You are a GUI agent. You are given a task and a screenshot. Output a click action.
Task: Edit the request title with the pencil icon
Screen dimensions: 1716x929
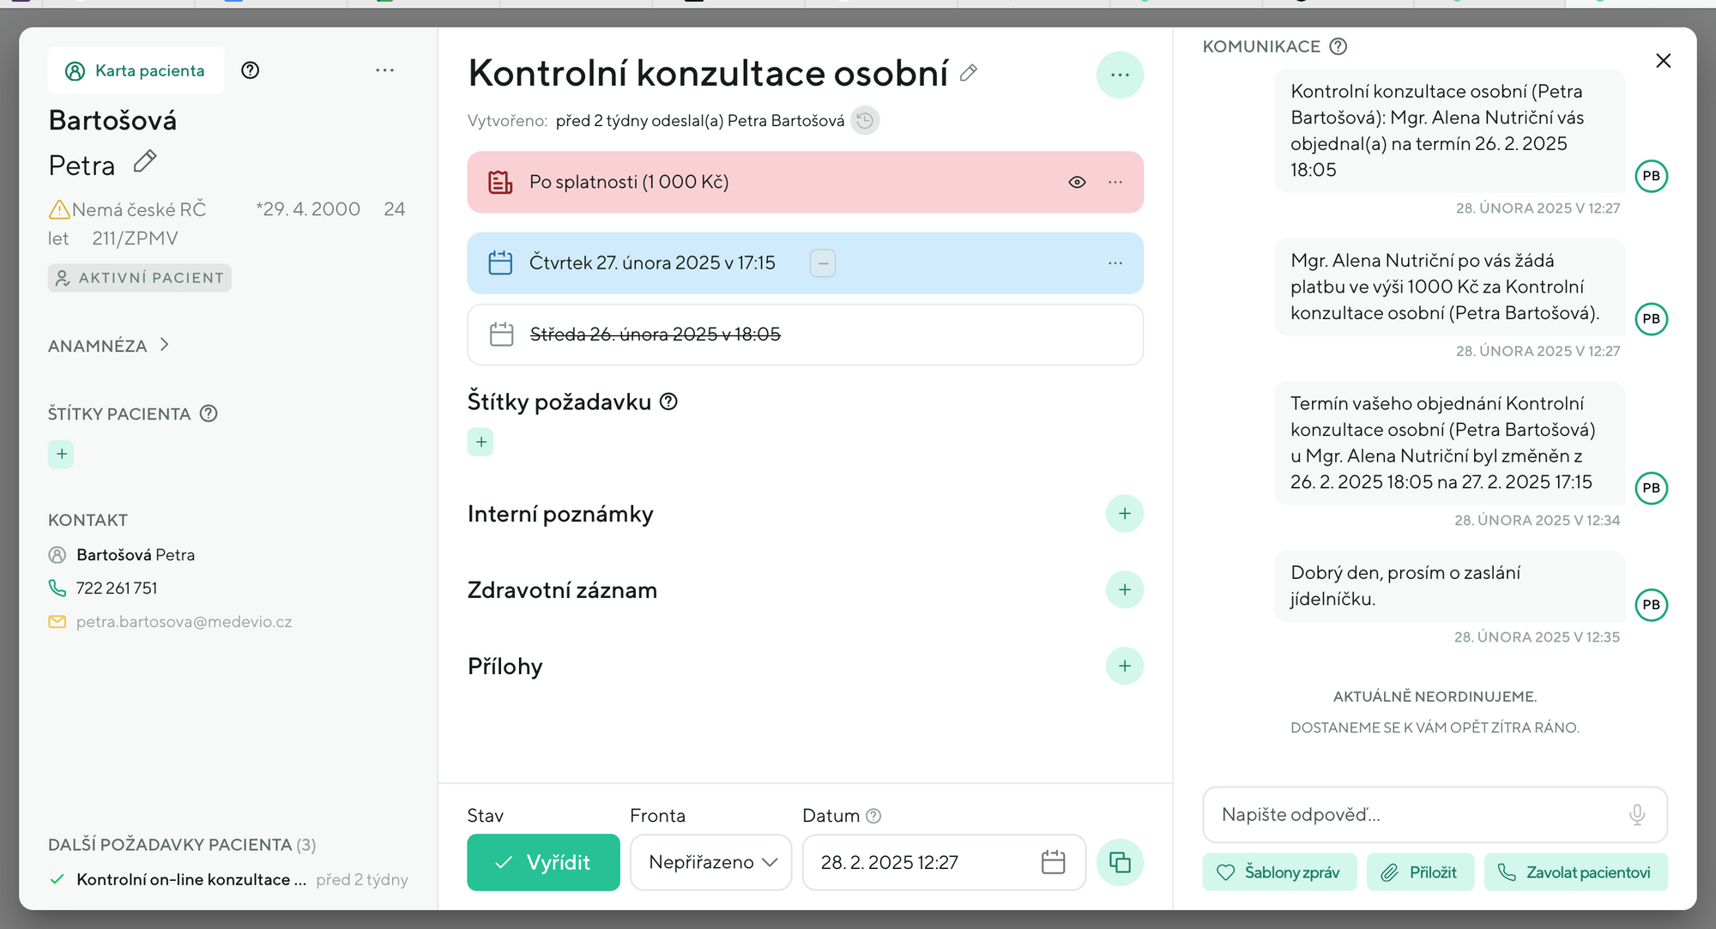(x=969, y=74)
